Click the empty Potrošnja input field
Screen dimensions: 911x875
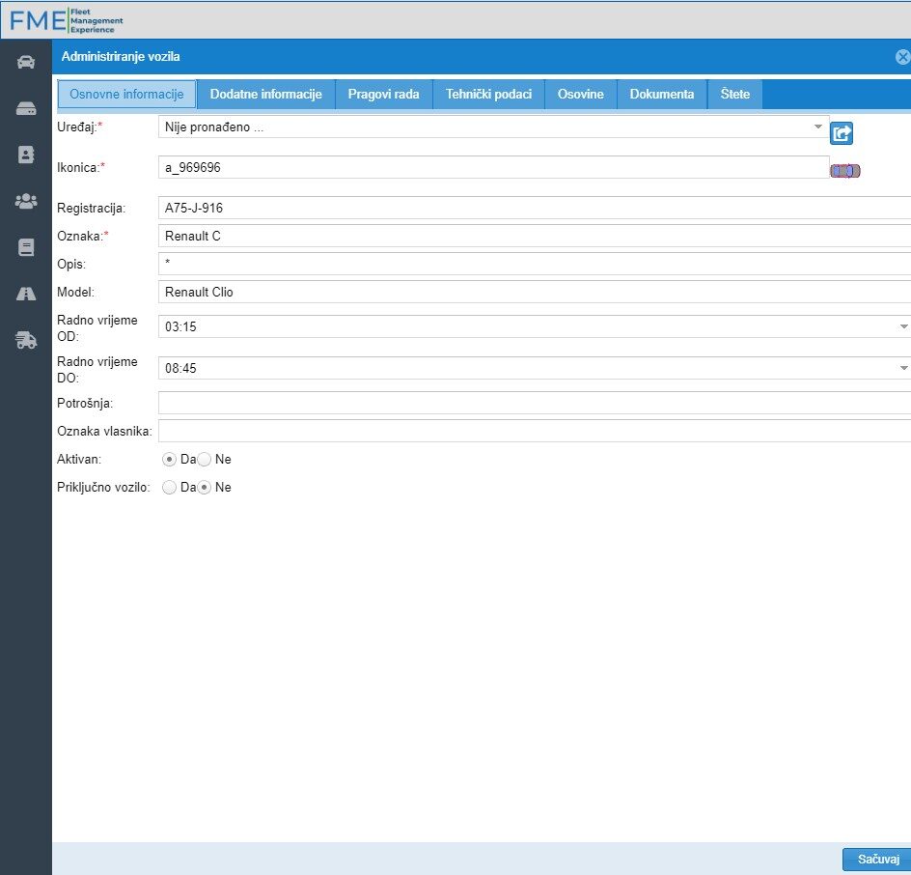[x=535, y=403]
